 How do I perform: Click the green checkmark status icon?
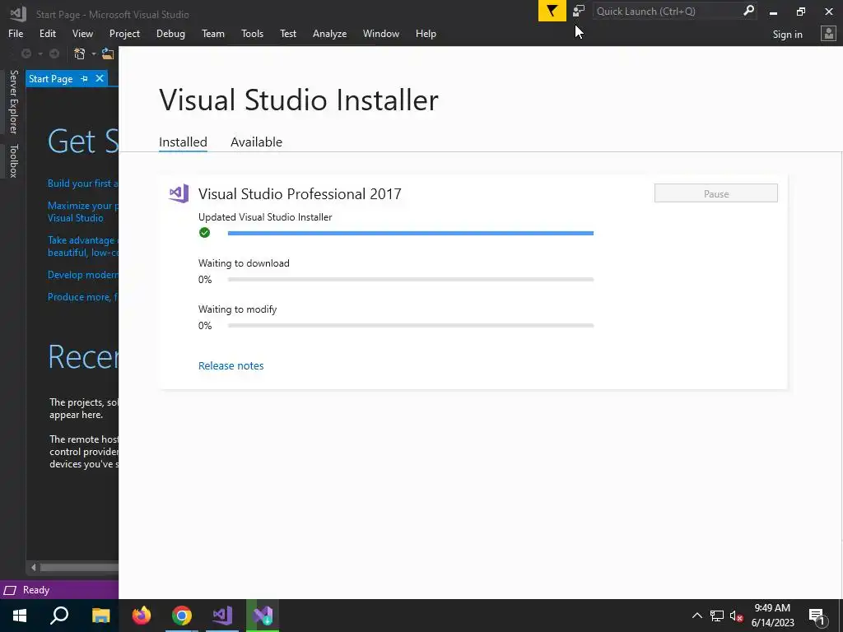pyautogui.click(x=204, y=233)
